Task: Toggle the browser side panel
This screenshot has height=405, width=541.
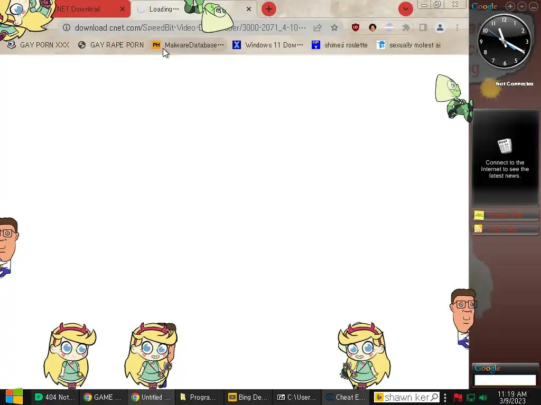Action: coord(423,27)
